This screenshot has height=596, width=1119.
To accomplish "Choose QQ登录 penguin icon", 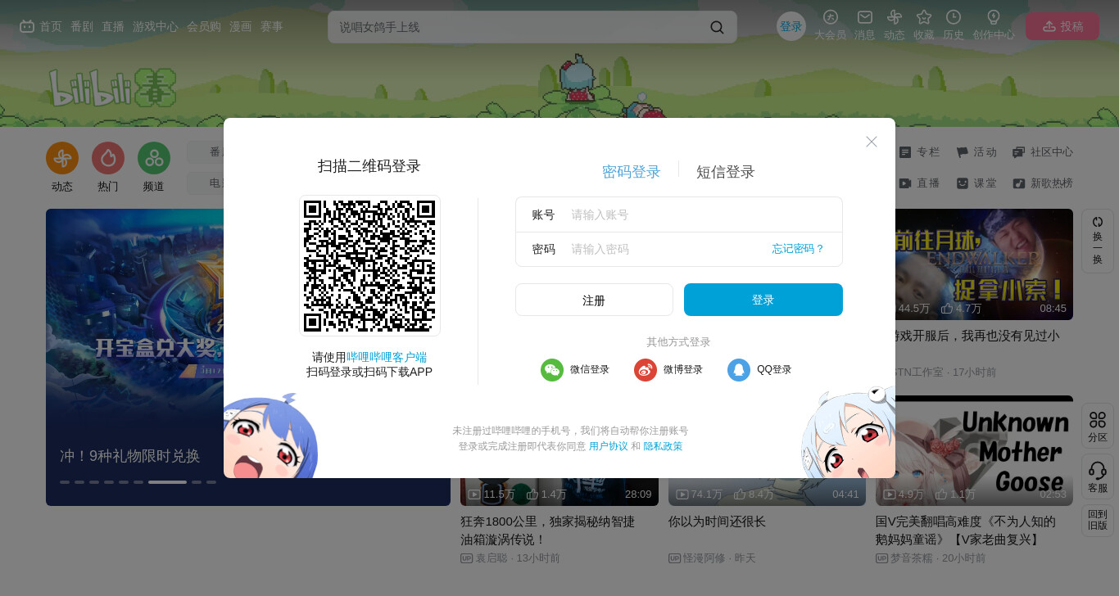I will (739, 370).
